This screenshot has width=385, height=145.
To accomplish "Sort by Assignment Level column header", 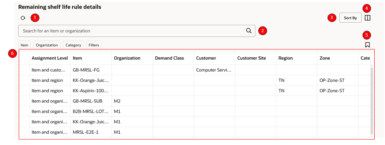I will click(50, 58).
